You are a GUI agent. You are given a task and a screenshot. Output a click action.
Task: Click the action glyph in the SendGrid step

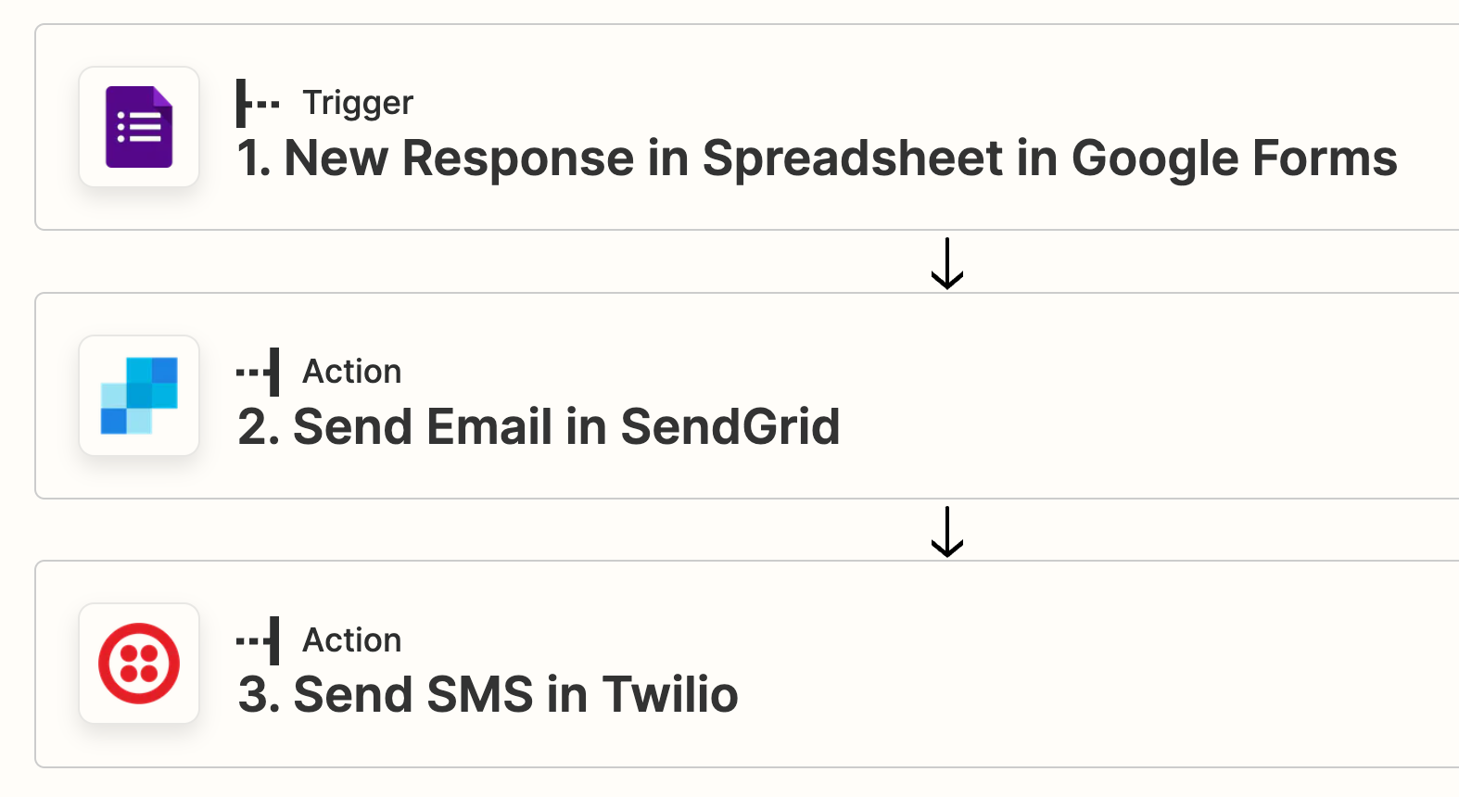[259, 372]
